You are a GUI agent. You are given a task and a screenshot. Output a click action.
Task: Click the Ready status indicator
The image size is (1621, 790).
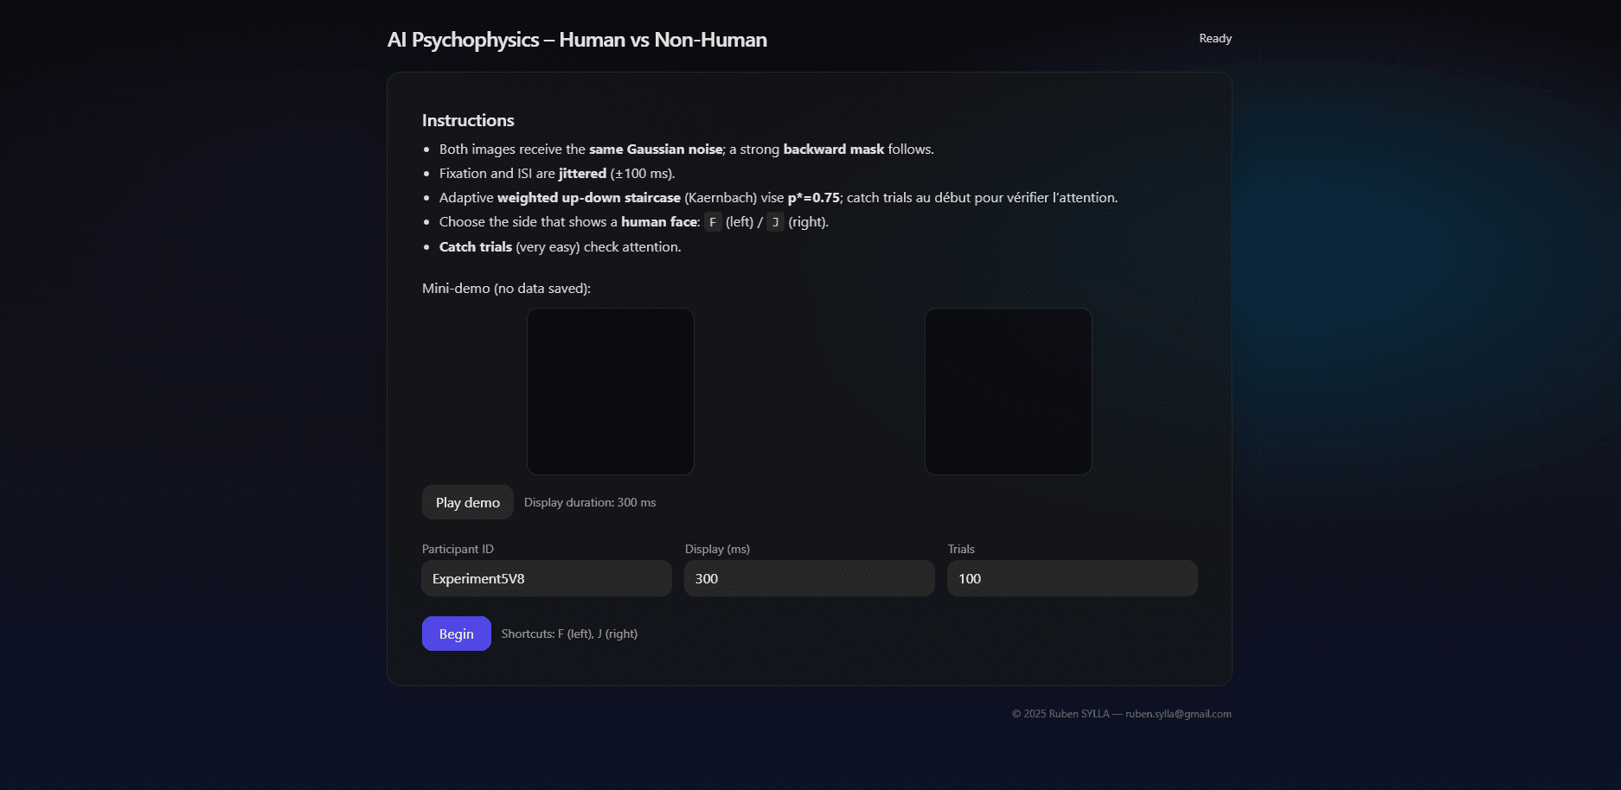[1214, 38]
